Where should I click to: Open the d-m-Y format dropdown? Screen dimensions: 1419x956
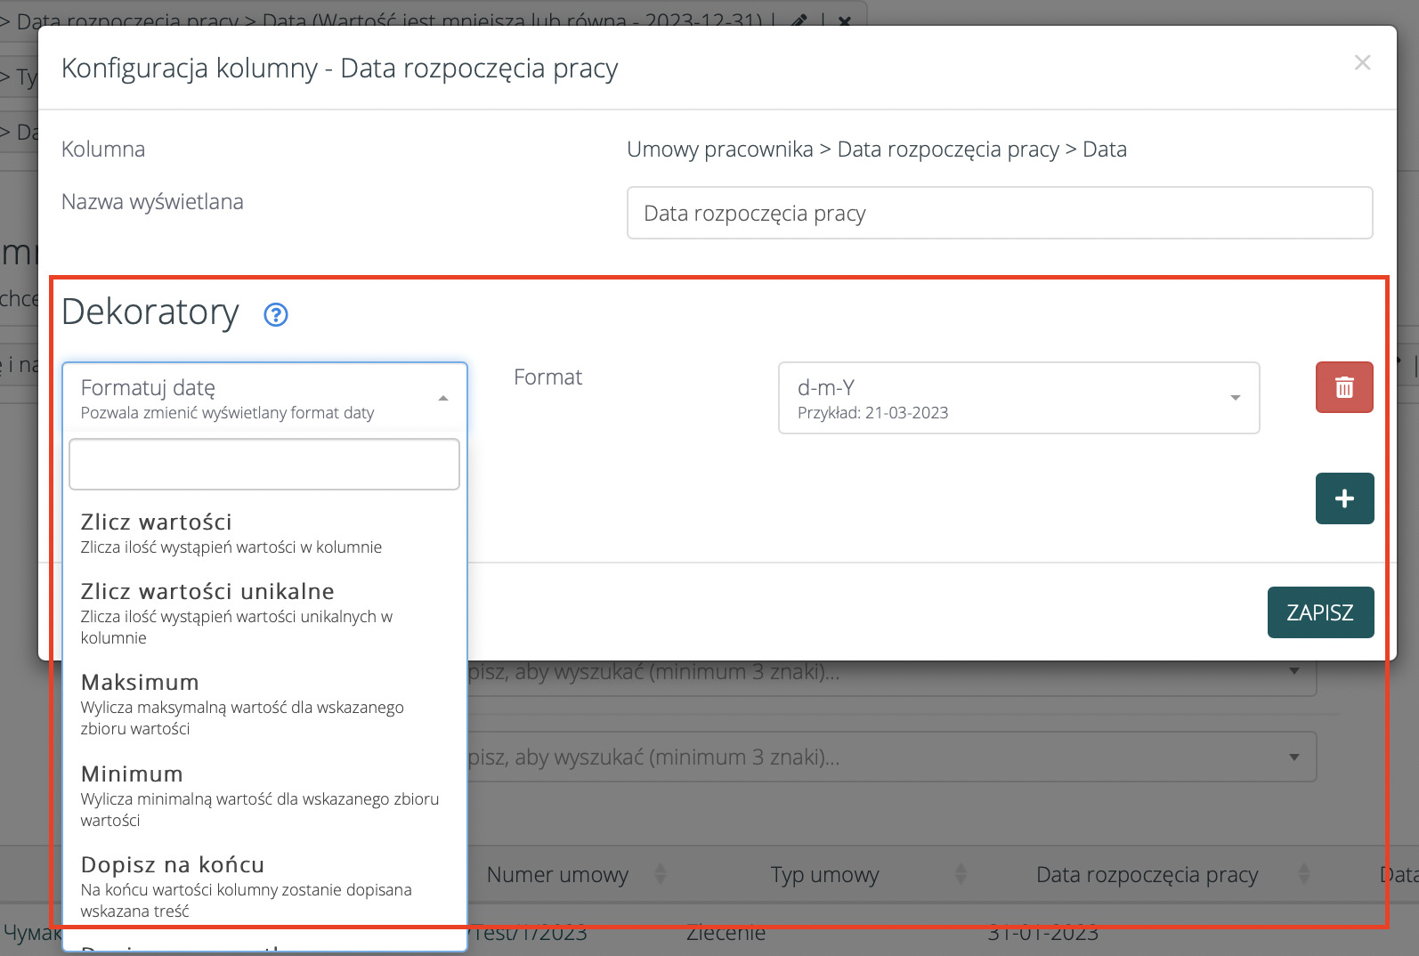point(1018,398)
